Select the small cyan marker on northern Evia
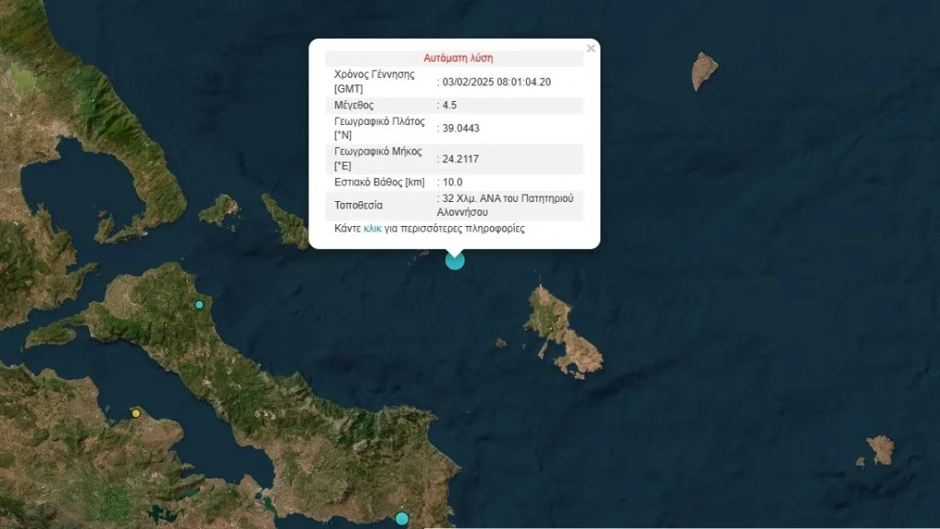This screenshot has height=529, width=940. tap(198, 304)
